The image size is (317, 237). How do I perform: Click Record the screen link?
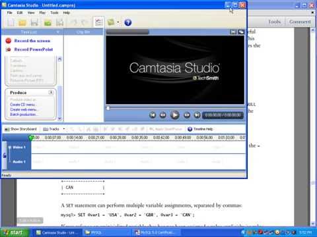tap(32, 41)
